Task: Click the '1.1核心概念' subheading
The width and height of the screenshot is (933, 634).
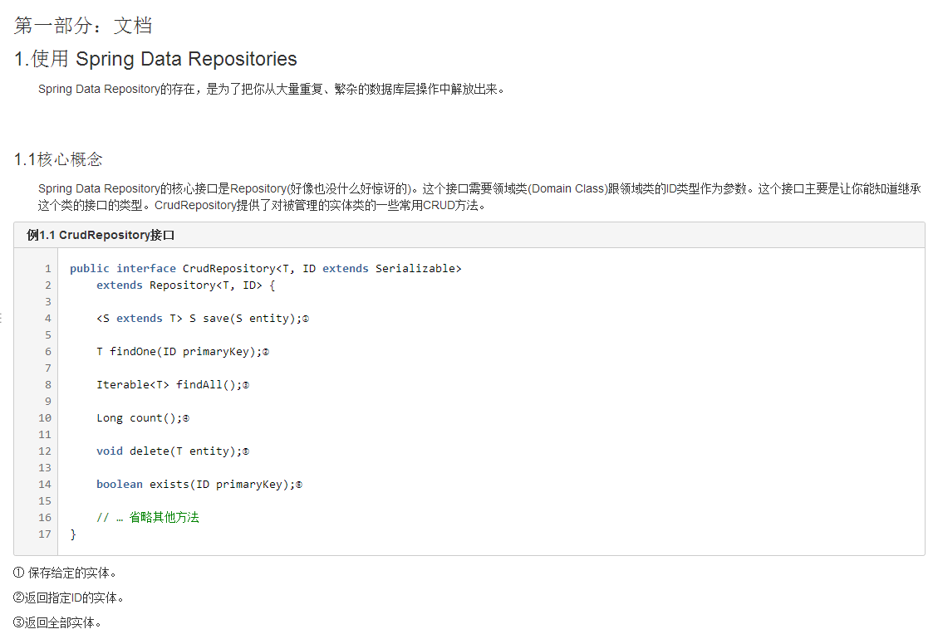Action: [58, 159]
